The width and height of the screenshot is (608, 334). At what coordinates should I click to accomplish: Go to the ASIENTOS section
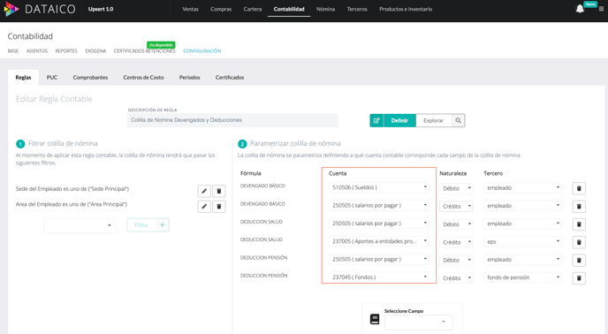pos(37,51)
